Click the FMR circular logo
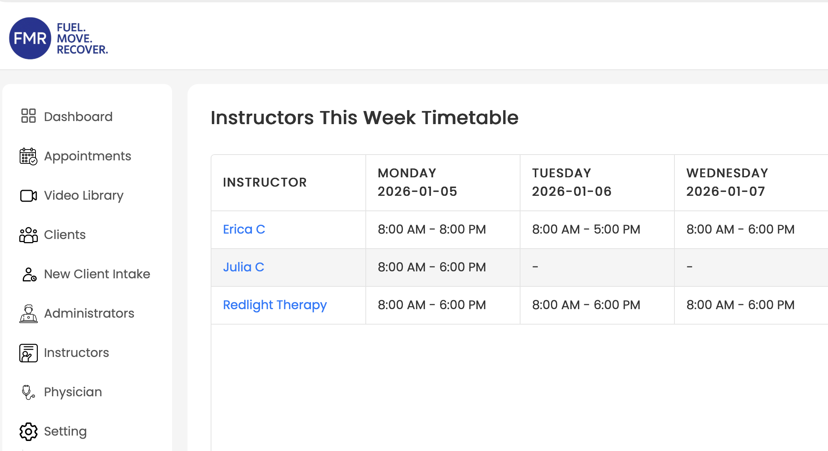Image resolution: width=828 pixels, height=451 pixels. 30,38
